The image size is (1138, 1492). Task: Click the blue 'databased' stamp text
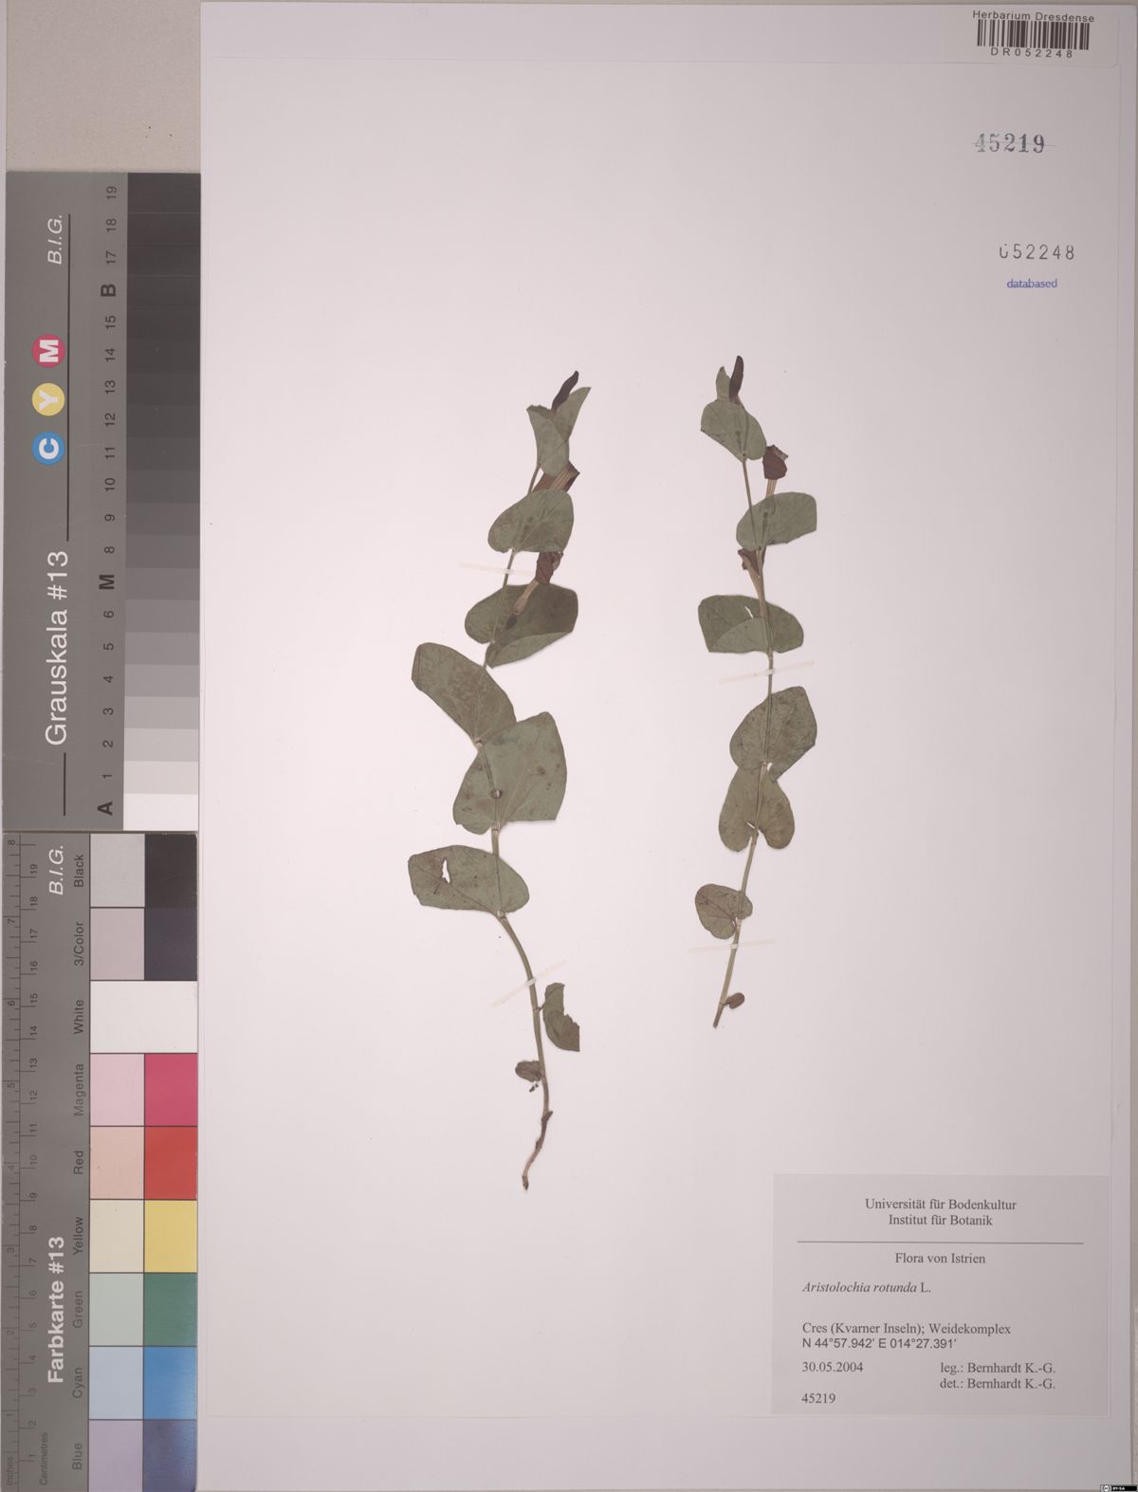pyautogui.click(x=1031, y=284)
